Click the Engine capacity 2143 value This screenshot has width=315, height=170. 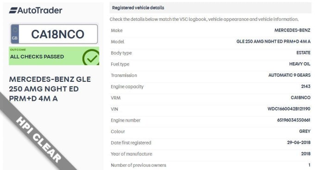pos(306,86)
